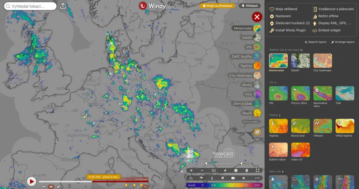Viewport: 359px width, 189px height.
Task: Open Sledování hurikánů tracker
Action: click(x=290, y=23)
